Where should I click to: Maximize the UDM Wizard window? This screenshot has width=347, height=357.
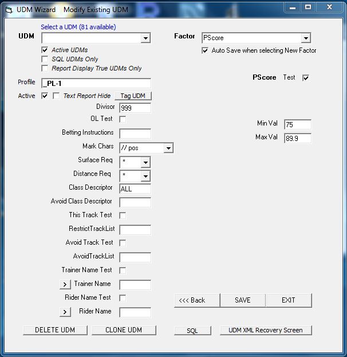(x=308, y=7)
